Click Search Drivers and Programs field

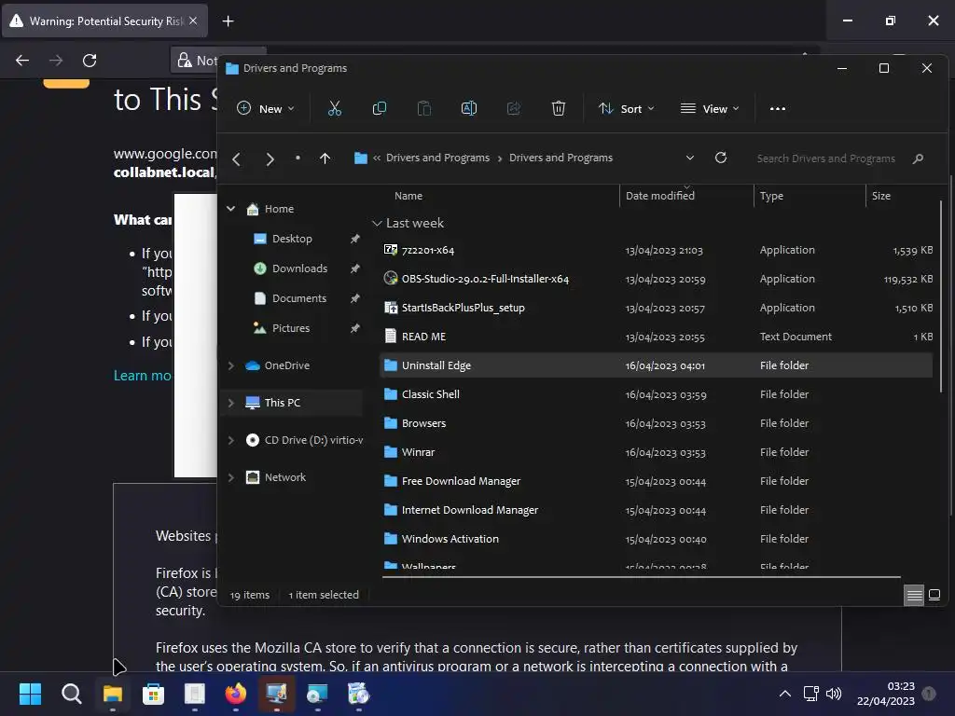[x=826, y=158]
